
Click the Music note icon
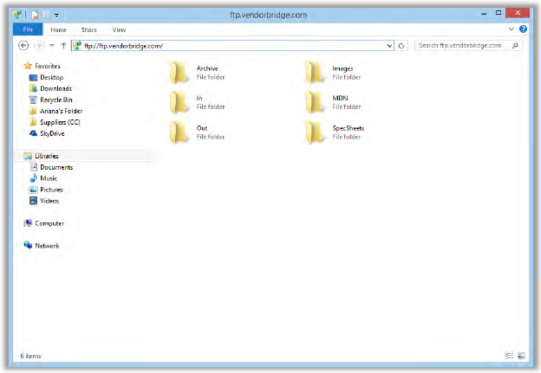point(33,178)
